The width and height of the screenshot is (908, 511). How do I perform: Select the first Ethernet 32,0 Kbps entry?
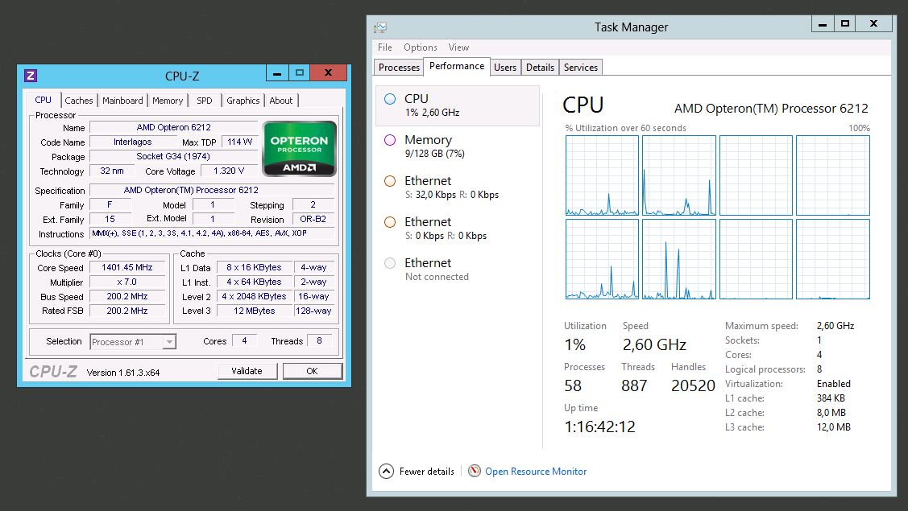tap(458, 188)
